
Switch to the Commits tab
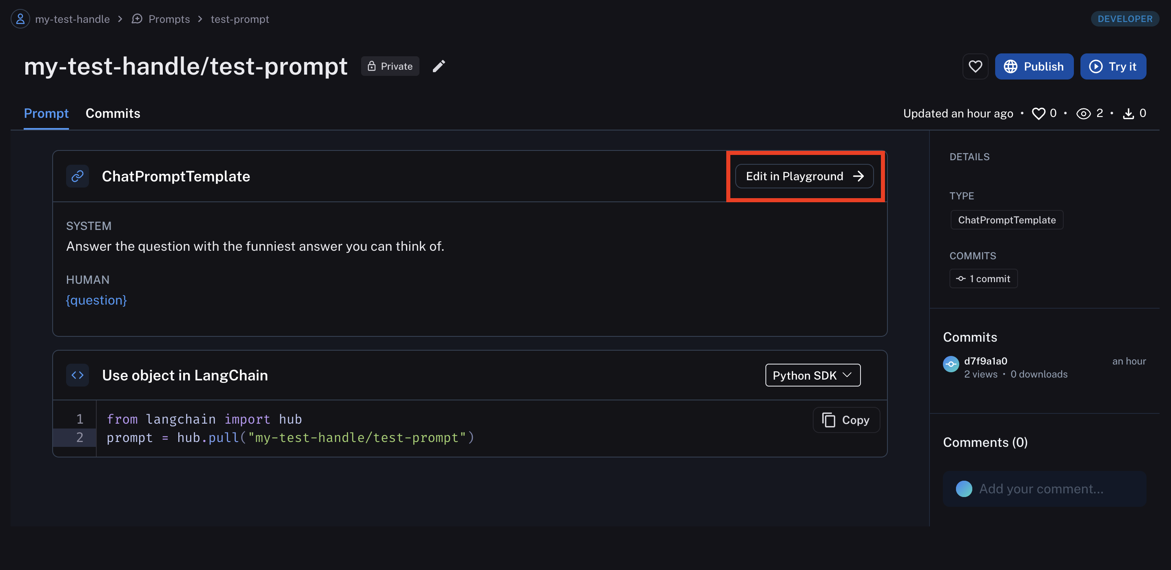[x=113, y=113]
